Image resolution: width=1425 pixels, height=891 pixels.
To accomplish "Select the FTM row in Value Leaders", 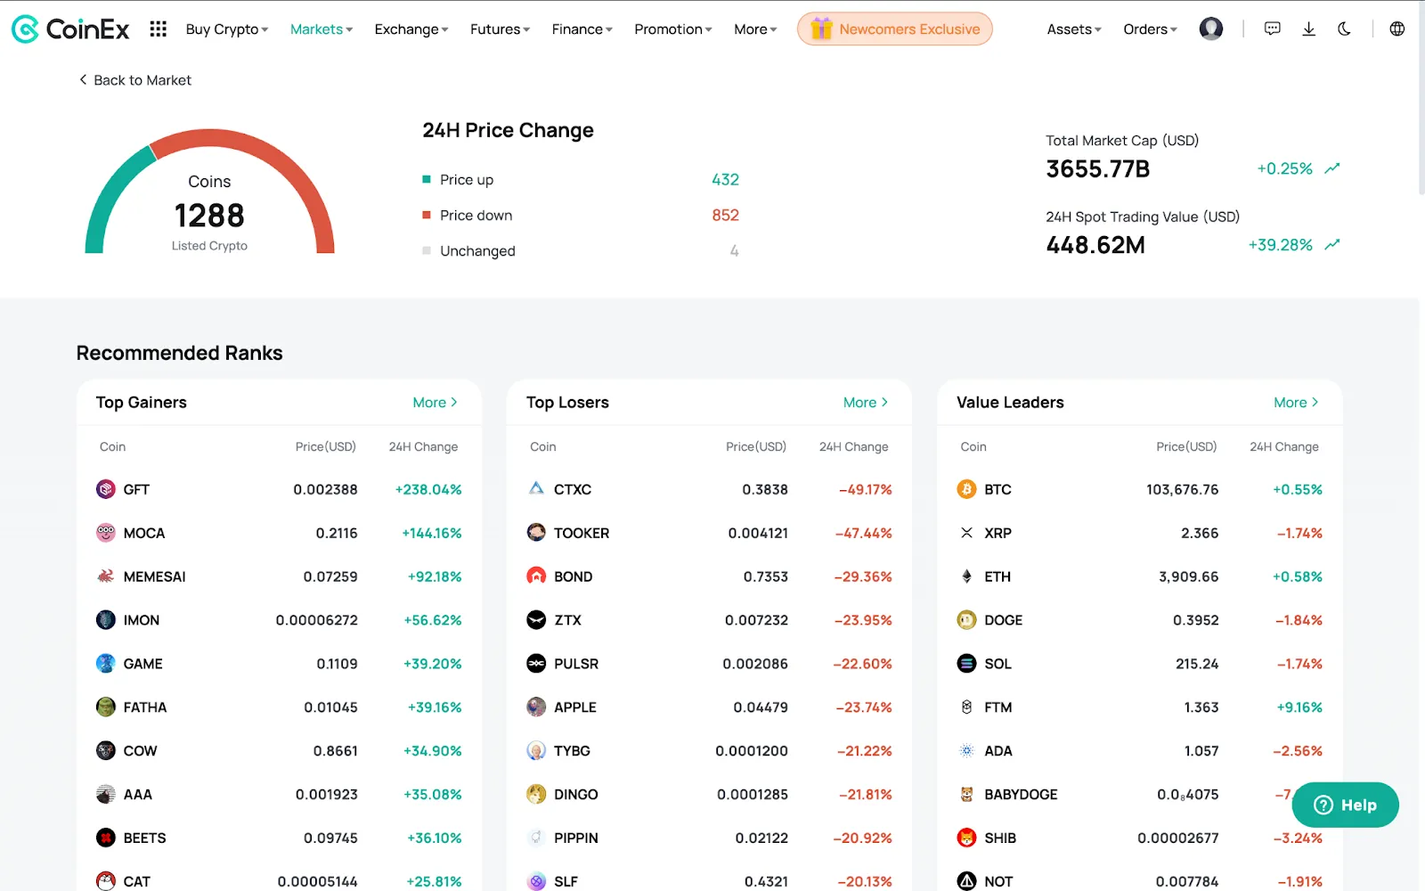I will pos(1139,707).
